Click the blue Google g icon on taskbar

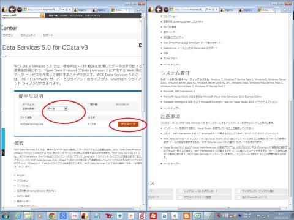point(63,216)
